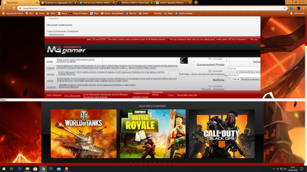Click the 'Segna tutto come letto' link
Viewport: 307px width, 172px height.
[187, 95]
